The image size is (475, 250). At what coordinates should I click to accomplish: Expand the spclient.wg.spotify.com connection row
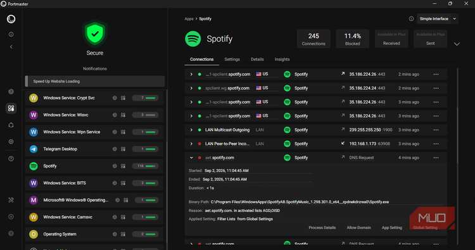point(191,88)
